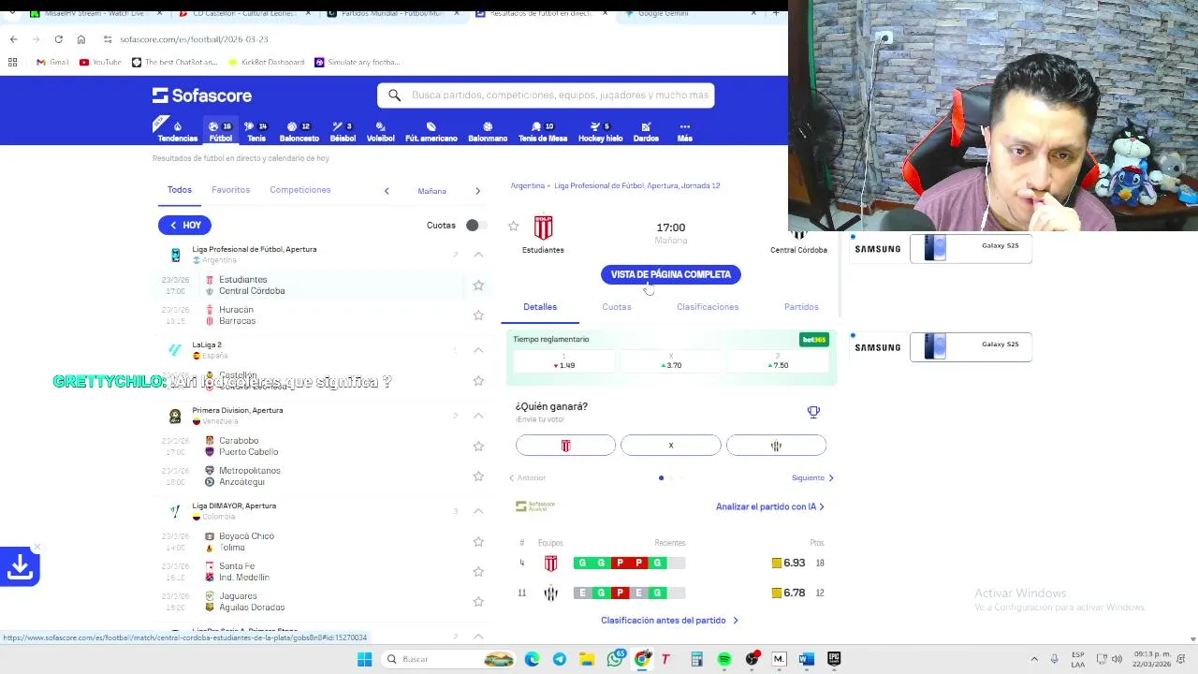This screenshot has width=1198, height=674.
Task: Open Spotify from the taskbar
Action: pos(723,659)
